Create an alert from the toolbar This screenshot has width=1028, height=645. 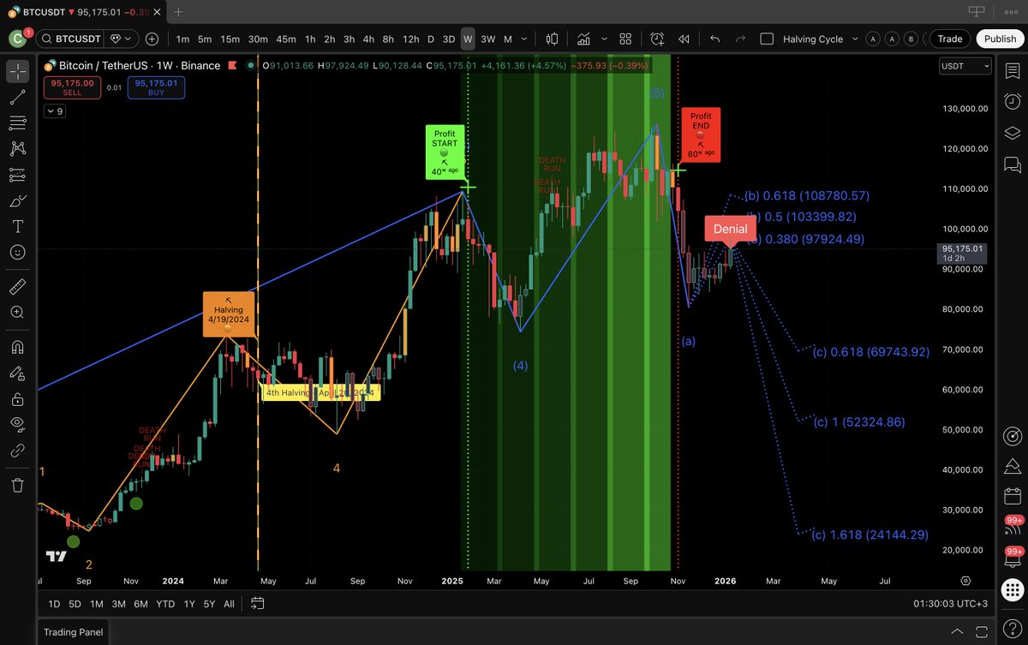[x=657, y=39]
